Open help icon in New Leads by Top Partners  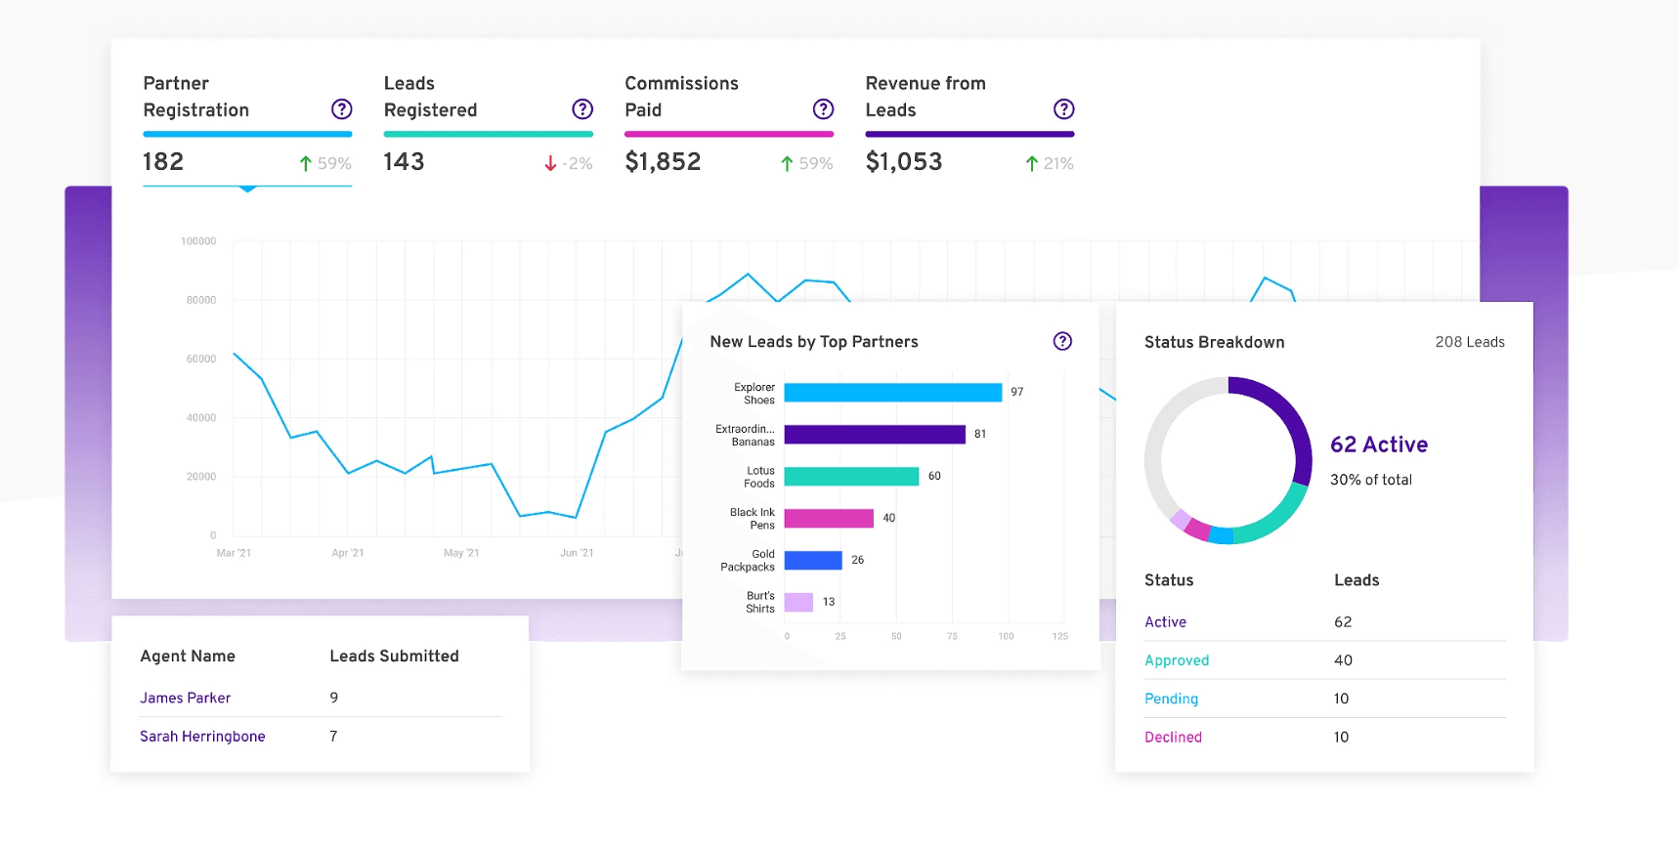pyautogui.click(x=1062, y=341)
